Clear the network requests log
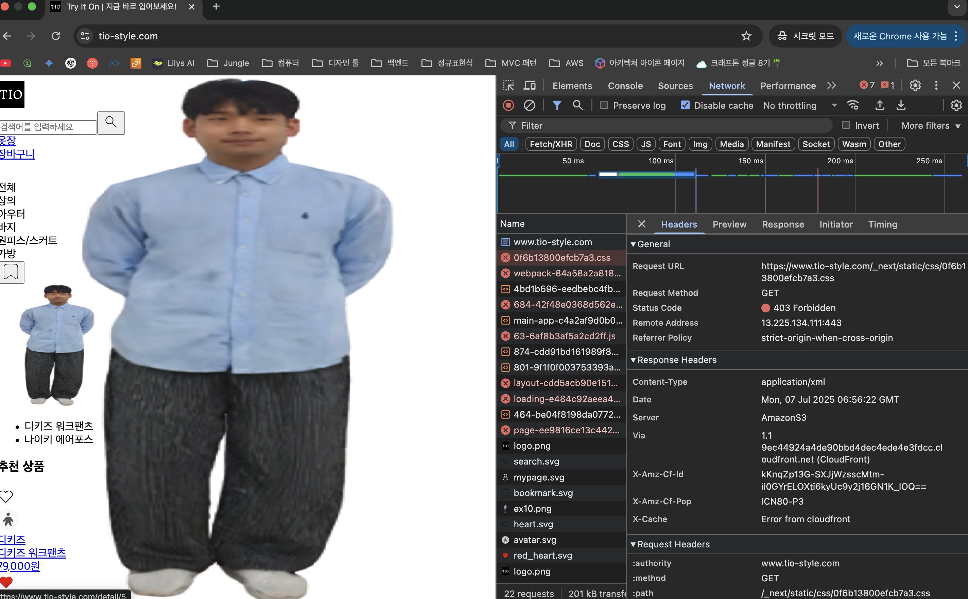The width and height of the screenshot is (968, 599). (x=529, y=105)
